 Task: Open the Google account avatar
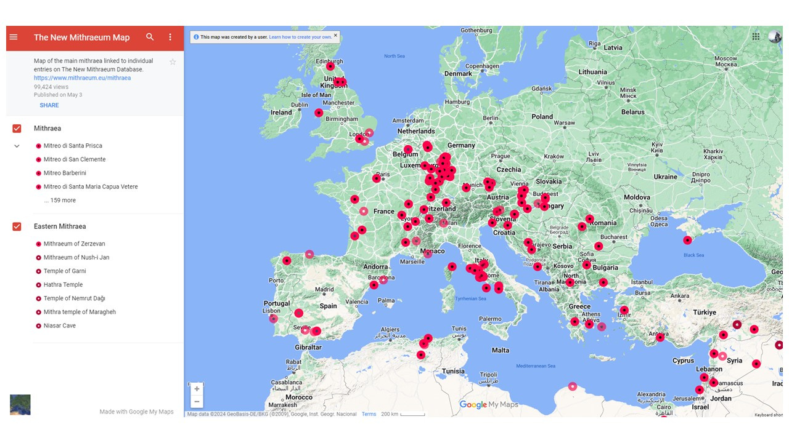point(775,37)
